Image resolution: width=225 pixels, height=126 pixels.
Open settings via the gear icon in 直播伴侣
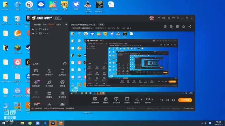(x=174, y=100)
